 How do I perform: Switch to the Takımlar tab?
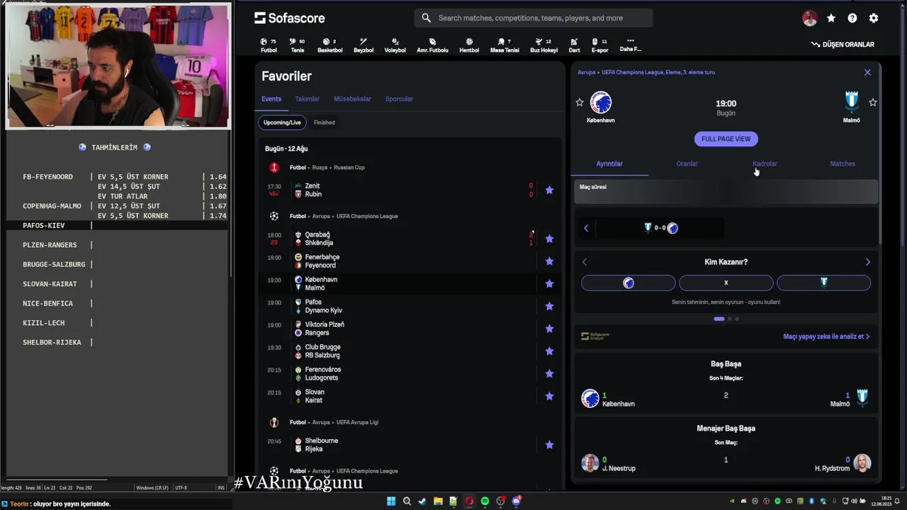(308, 99)
